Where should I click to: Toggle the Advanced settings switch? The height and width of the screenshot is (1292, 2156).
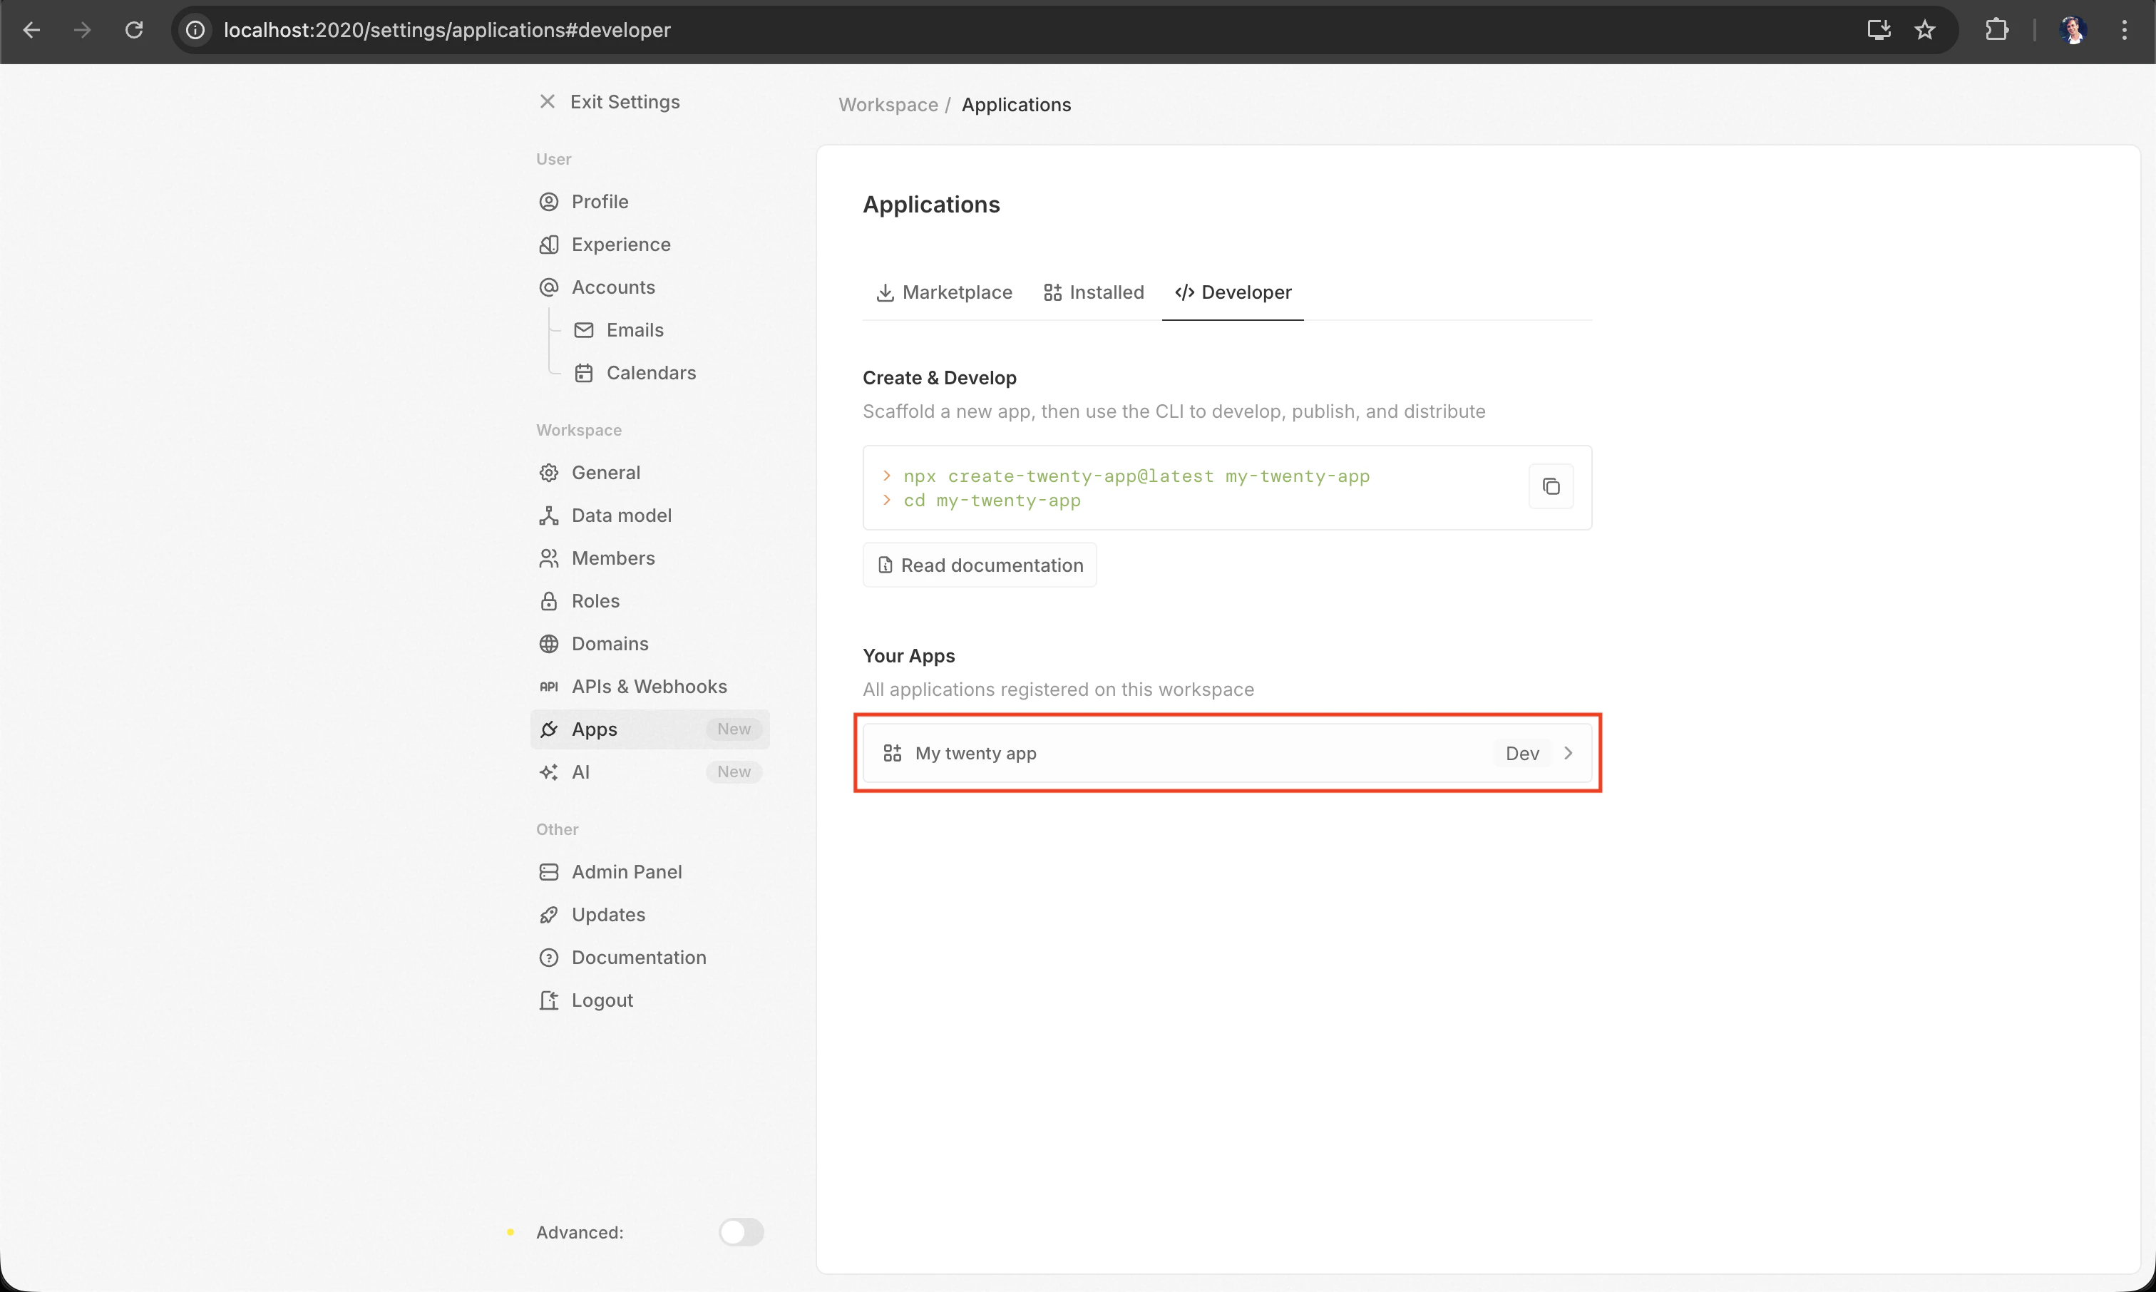point(741,1232)
